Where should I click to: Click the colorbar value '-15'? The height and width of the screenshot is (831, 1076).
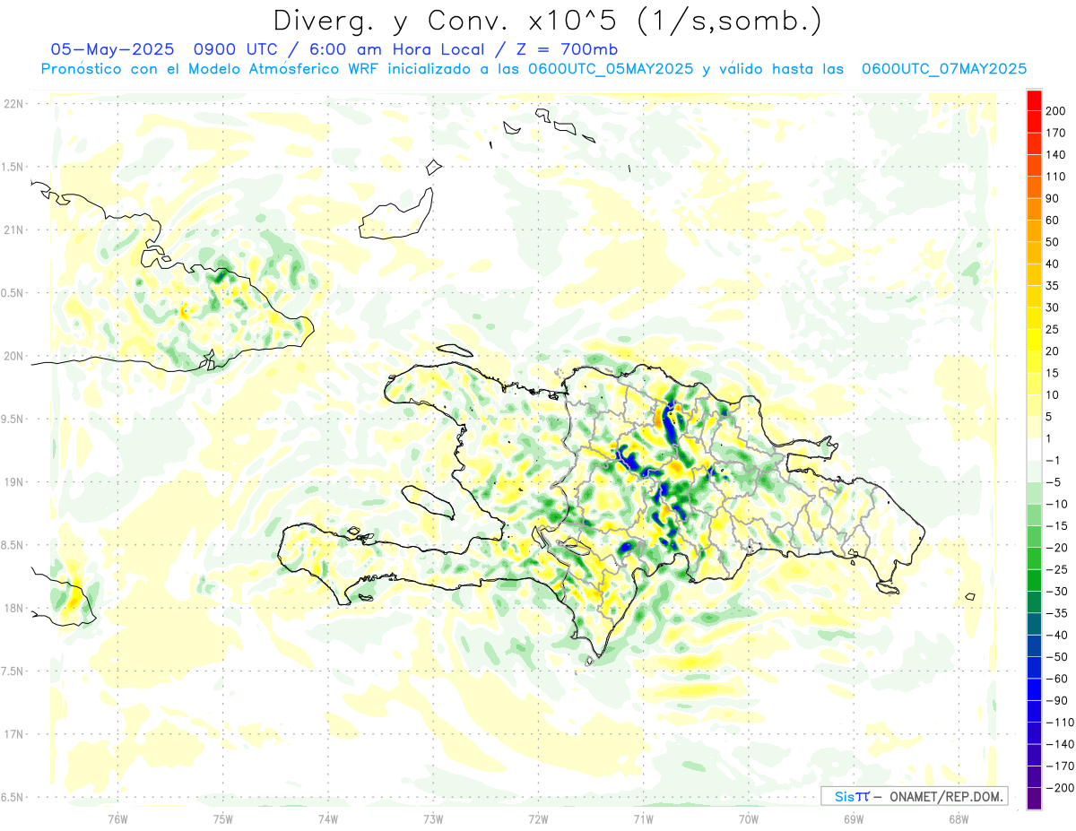(x=1059, y=525)
